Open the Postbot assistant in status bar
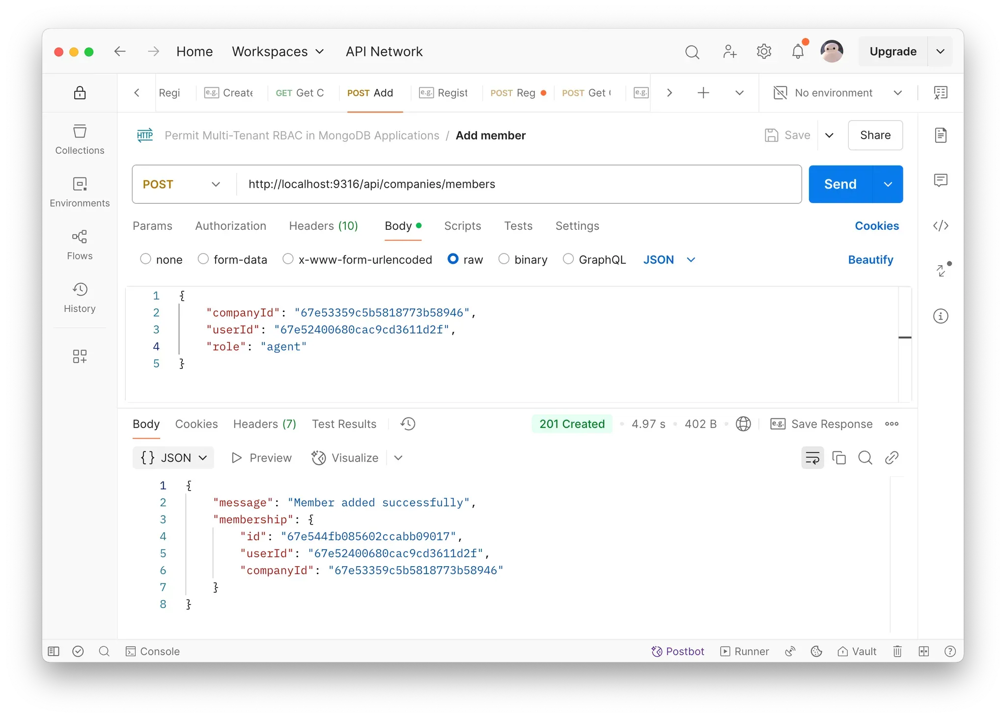 (x=678, y=651)
